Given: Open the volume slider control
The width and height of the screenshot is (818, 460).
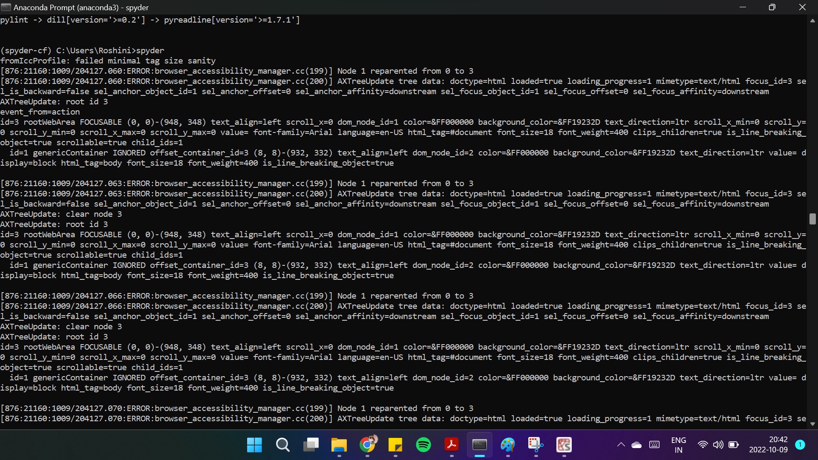Looking at the screenshot, I should [x=718, y=445].
